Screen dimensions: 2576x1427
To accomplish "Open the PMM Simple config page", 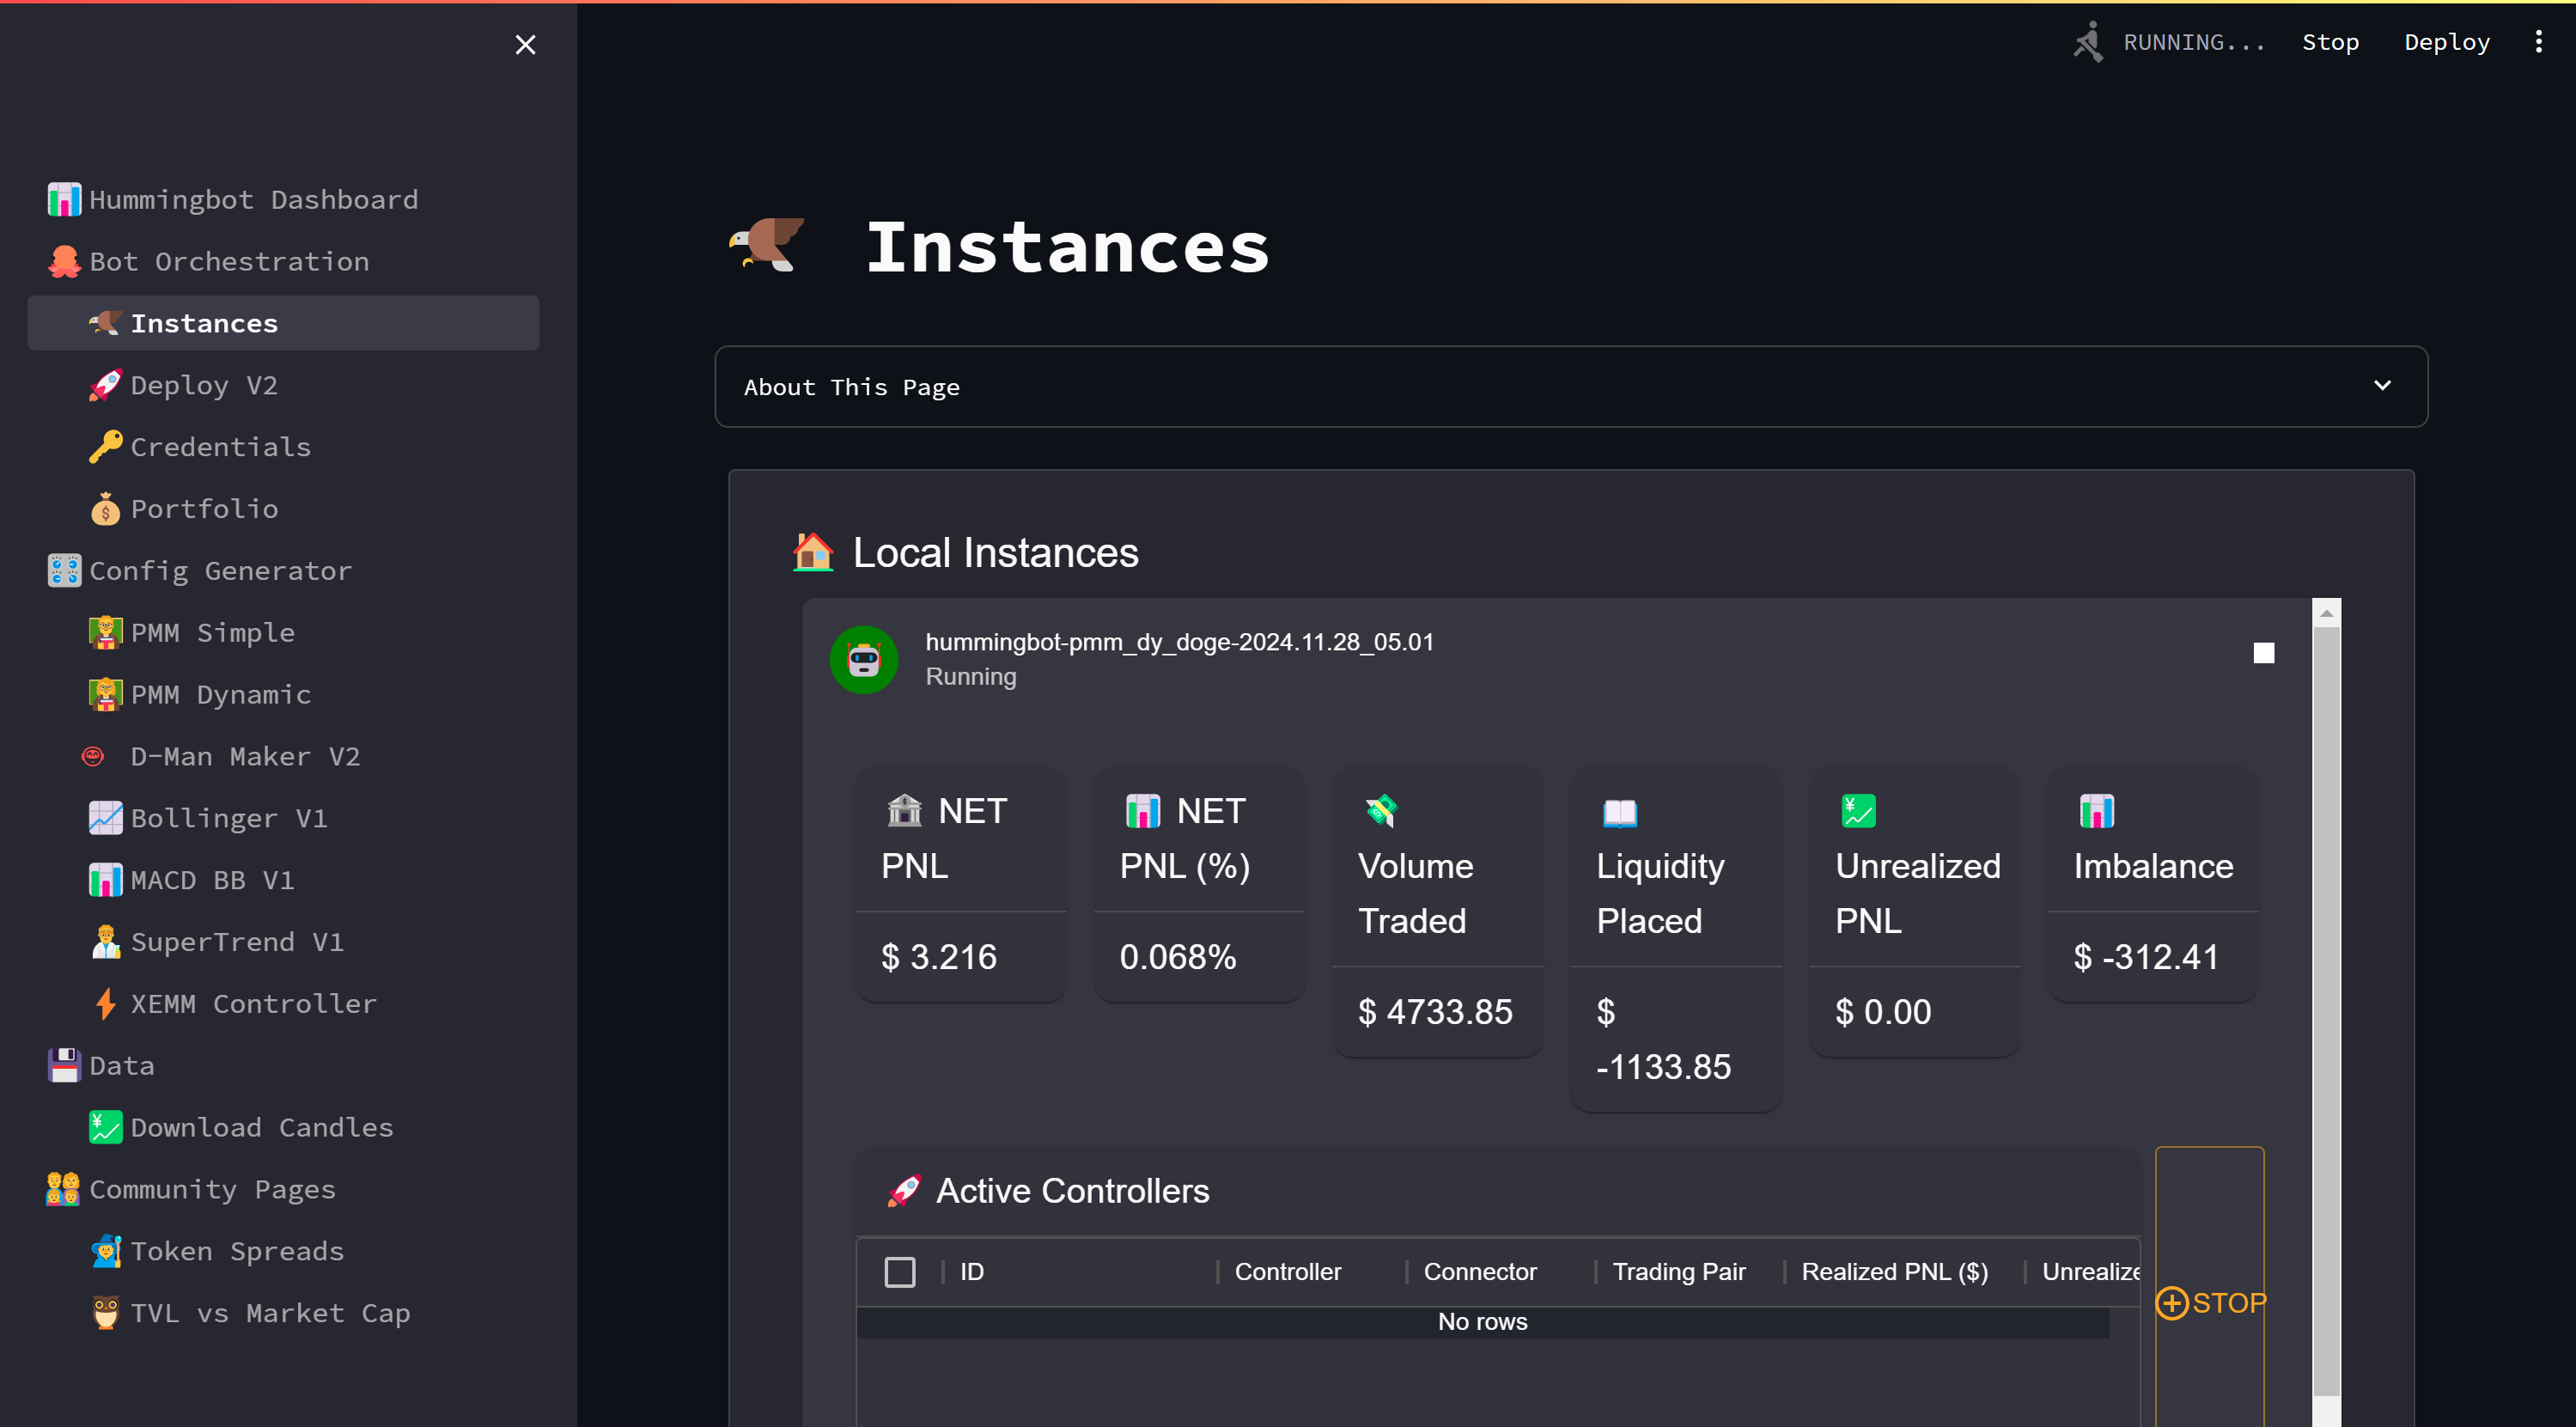I will (213, 633).
